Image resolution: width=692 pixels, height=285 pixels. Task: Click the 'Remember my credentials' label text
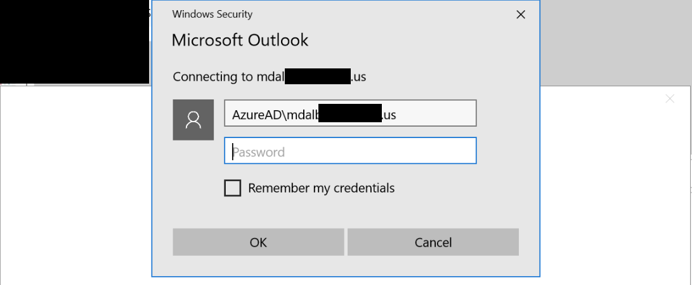322,188
